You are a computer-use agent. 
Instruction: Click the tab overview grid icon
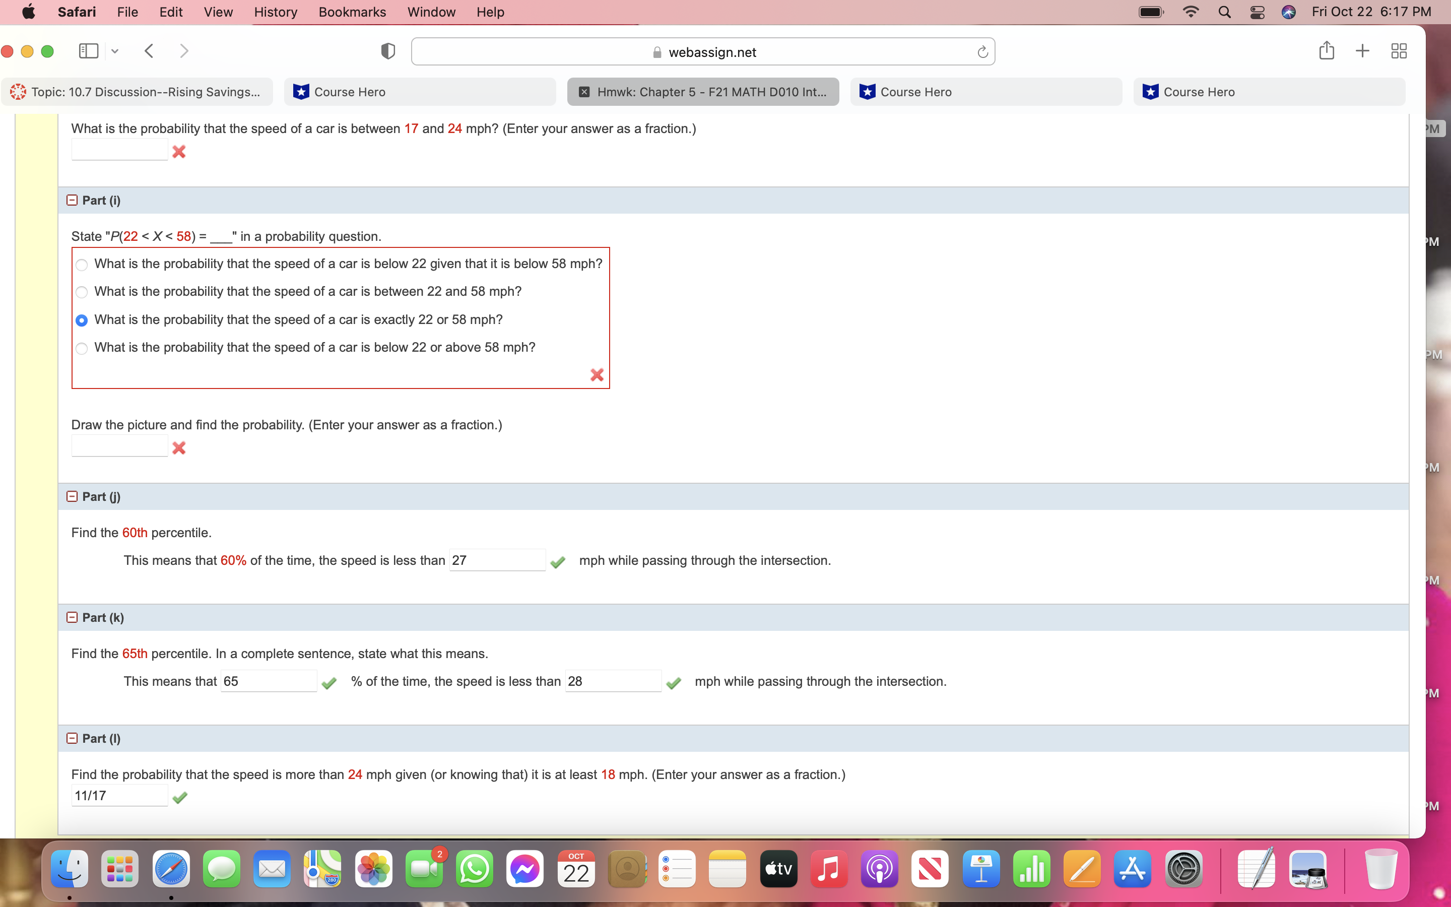(1400, 50)
